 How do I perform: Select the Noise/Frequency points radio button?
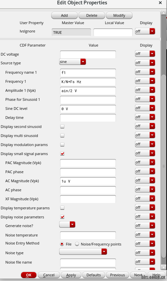(77, 244)
